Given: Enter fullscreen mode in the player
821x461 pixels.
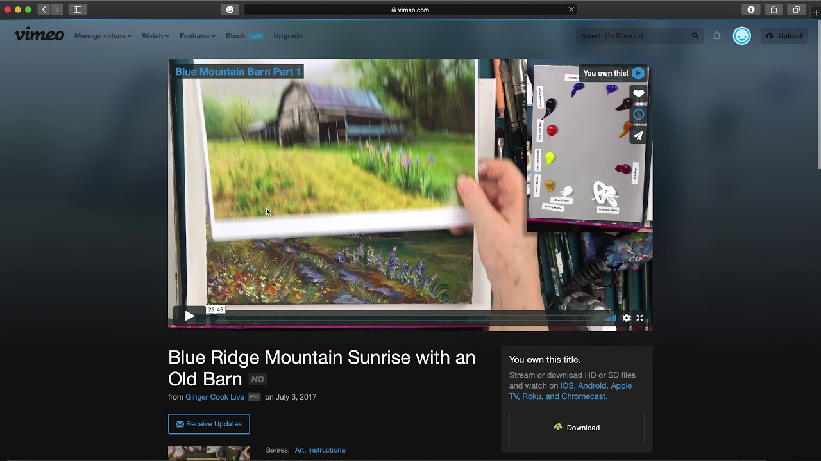Looking at the screenshot, I should point(639,318).
